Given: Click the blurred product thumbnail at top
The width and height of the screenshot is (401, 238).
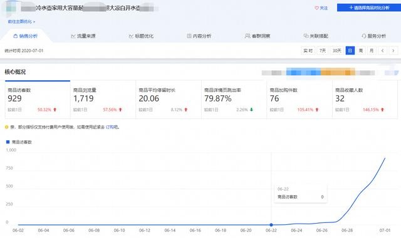Looking at the screenshot, I should click(x=11, y=8).
